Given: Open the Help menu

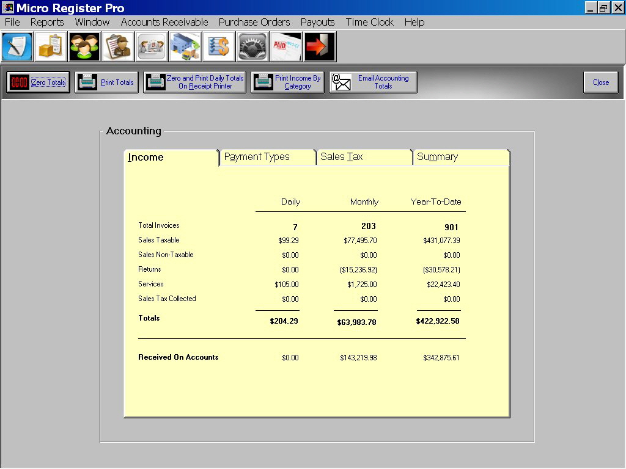Looking at the screenshot, I should click(414, 23).
